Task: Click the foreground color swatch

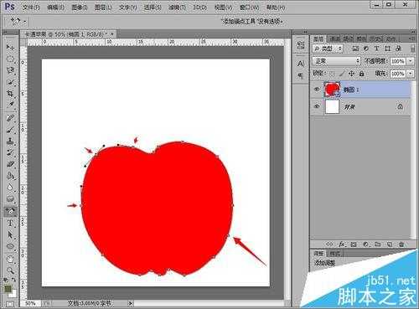Action: (8, 289)
